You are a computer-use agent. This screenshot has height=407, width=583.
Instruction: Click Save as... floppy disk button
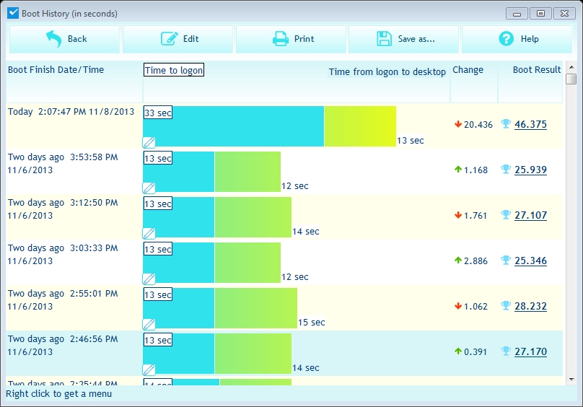tap(404, 39)
